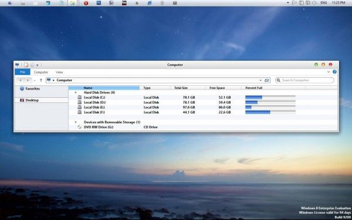Viewport: 352px width, 220px height.
Task: Sort by the Percent Full column header
Action: [x=273, y=88]
